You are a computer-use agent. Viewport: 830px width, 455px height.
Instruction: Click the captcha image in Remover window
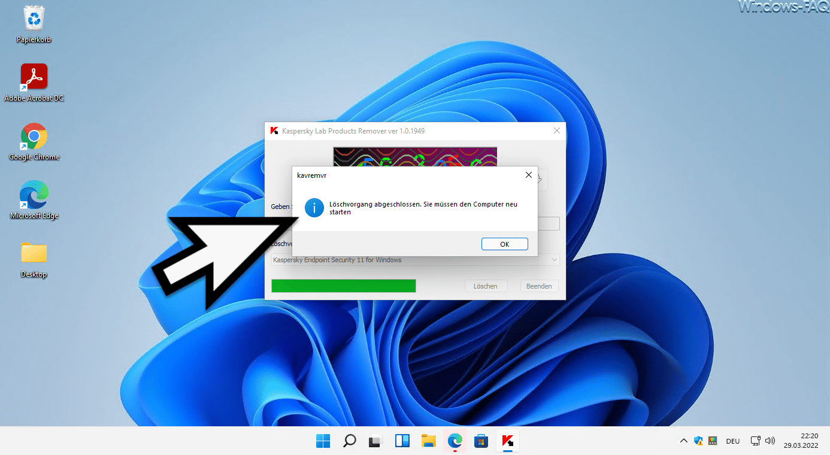pyautogui.click(x=415, y=157)
